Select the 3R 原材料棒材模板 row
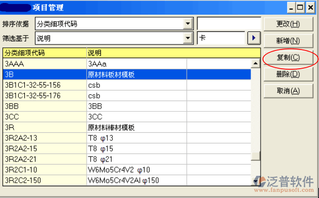The image size is (319, 198). pyautogui.click(x=127, y=127)
